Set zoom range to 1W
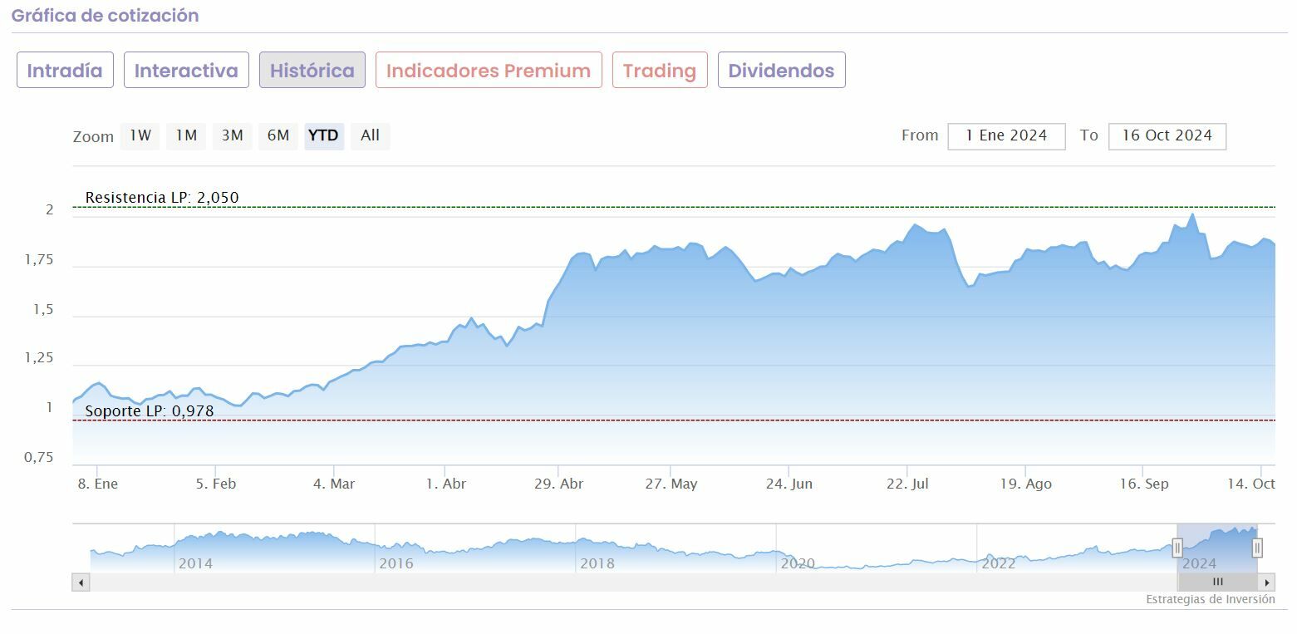The height and width of the screenshot is (634, 1297). click(140, 135)
